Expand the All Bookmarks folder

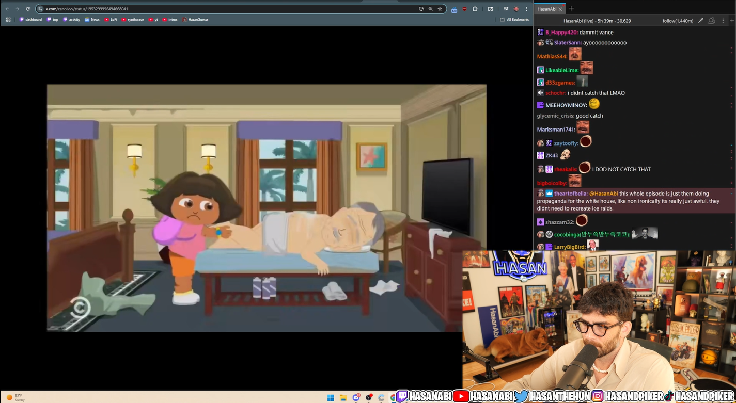click(514, 20)
